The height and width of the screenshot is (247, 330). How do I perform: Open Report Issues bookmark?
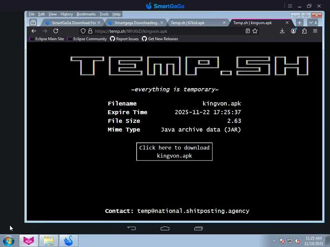tap(124, 39)
